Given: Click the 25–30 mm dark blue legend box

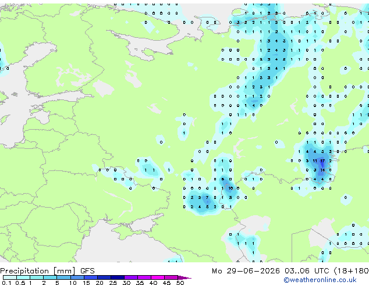Looking at the screenshot, I should pyautogui.click(x=118, y=277).
